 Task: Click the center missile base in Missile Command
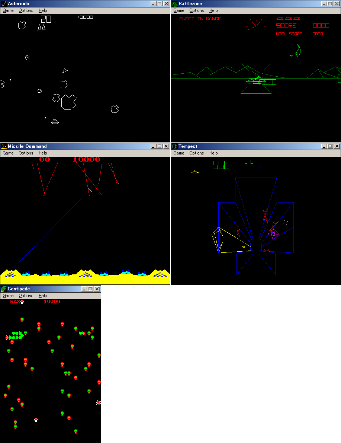86,274
